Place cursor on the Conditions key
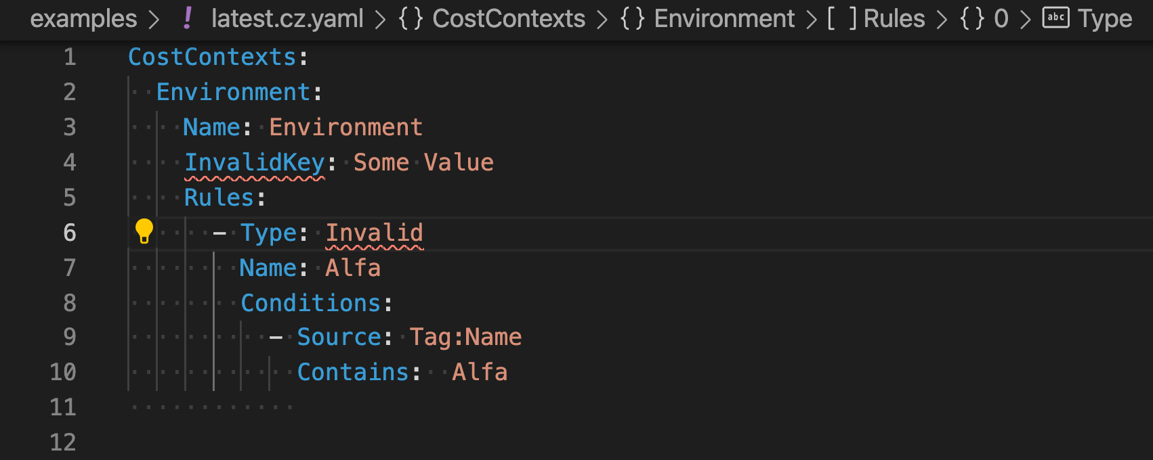 point(310,303)
